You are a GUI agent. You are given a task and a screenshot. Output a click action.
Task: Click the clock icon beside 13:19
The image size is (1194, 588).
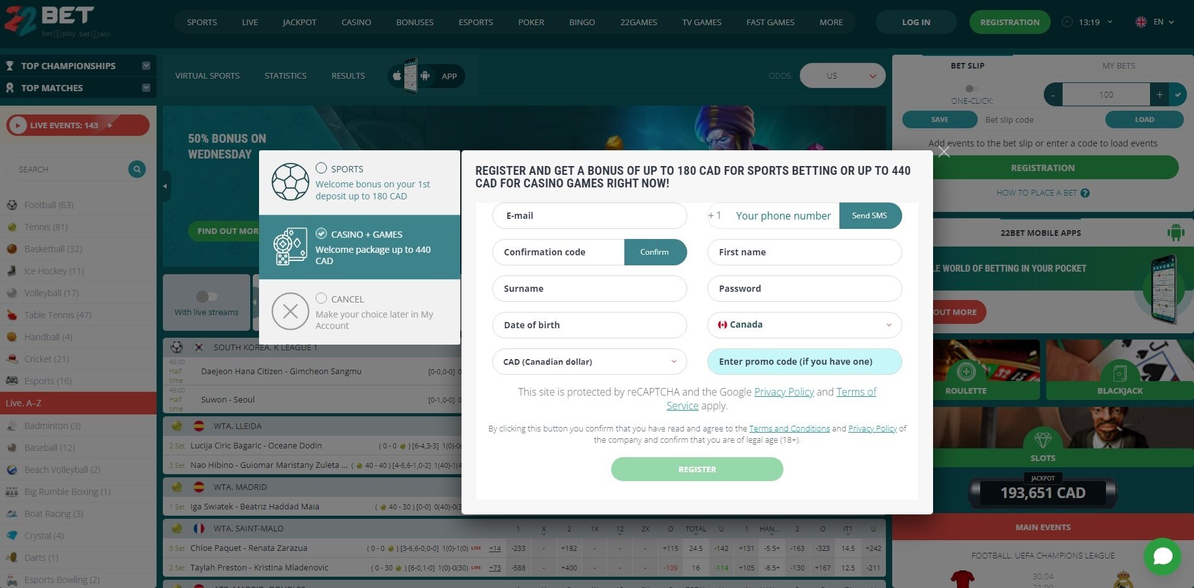point(1067,21)
